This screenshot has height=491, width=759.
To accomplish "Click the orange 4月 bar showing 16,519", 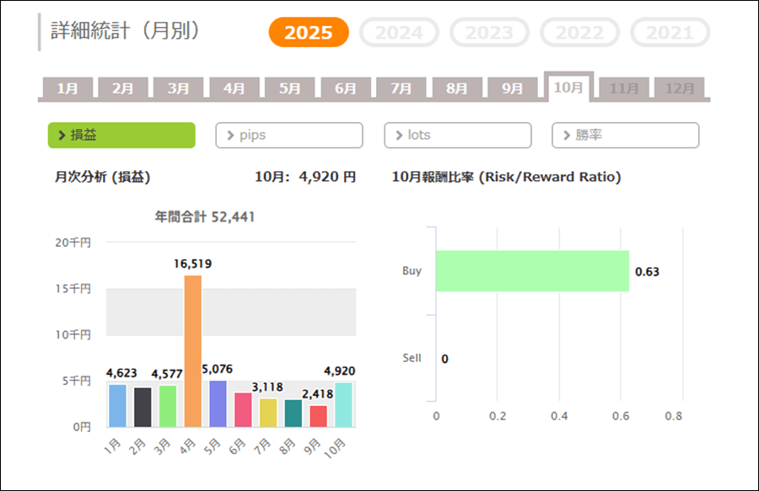I will tap(193, 351).
